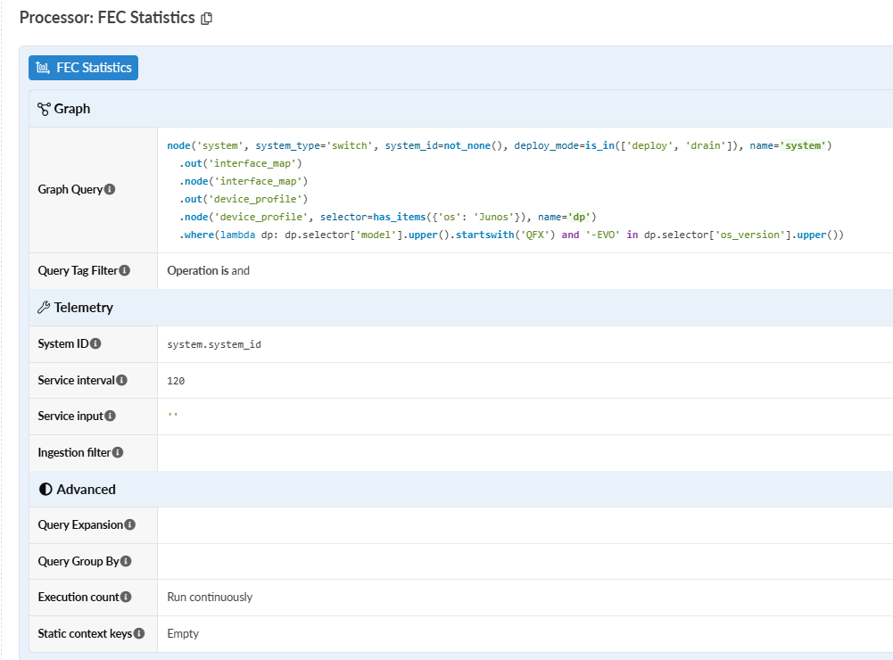Click the Query Expansion label

80,524
